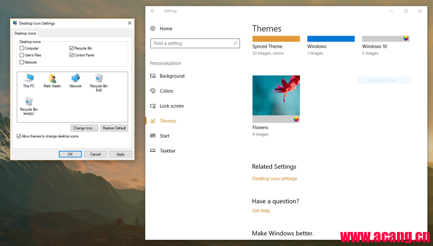The height and width of the screenshot is (246, 433).
Task: Click the Apply button
Action: click(x=121, y=154)
